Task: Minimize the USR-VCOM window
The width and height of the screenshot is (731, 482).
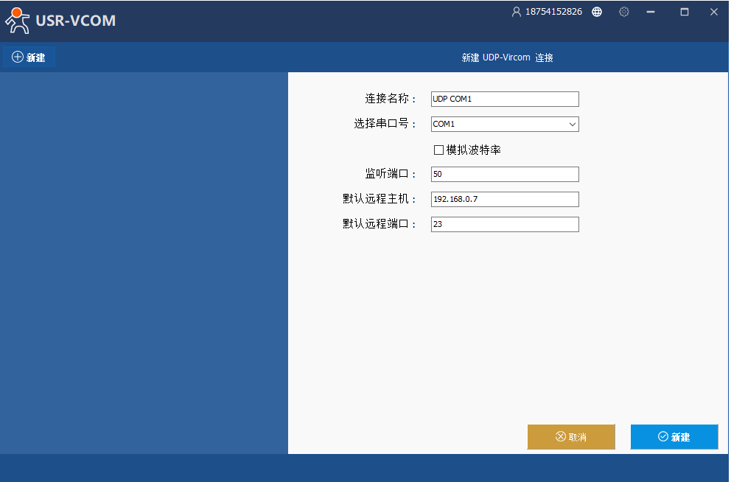Action: click(x=651, y=12)
